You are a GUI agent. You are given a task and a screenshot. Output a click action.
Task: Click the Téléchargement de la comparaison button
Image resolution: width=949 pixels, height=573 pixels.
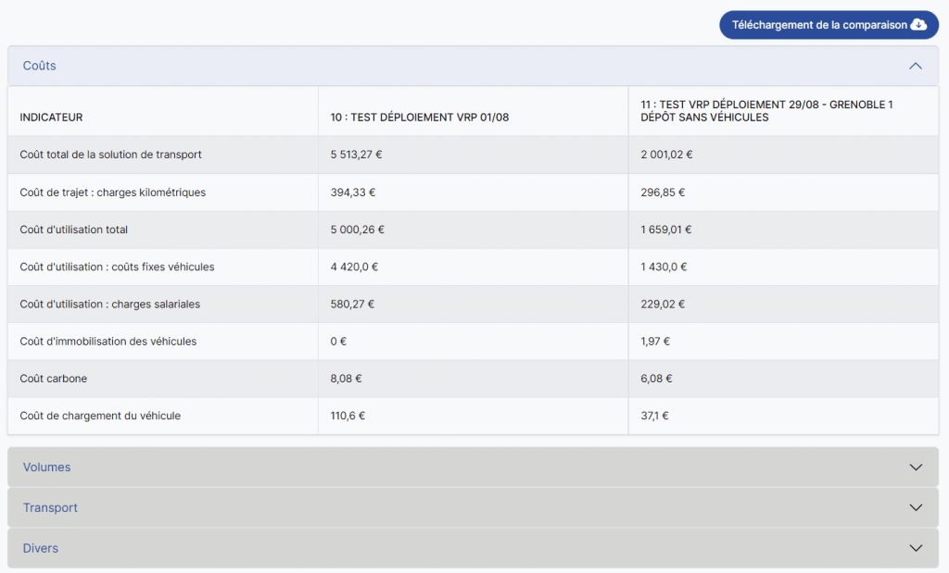(829, 25)
